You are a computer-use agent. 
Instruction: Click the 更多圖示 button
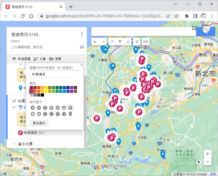coord(39,123)
